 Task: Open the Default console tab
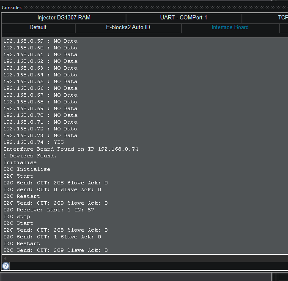click(x=38, y=27)
